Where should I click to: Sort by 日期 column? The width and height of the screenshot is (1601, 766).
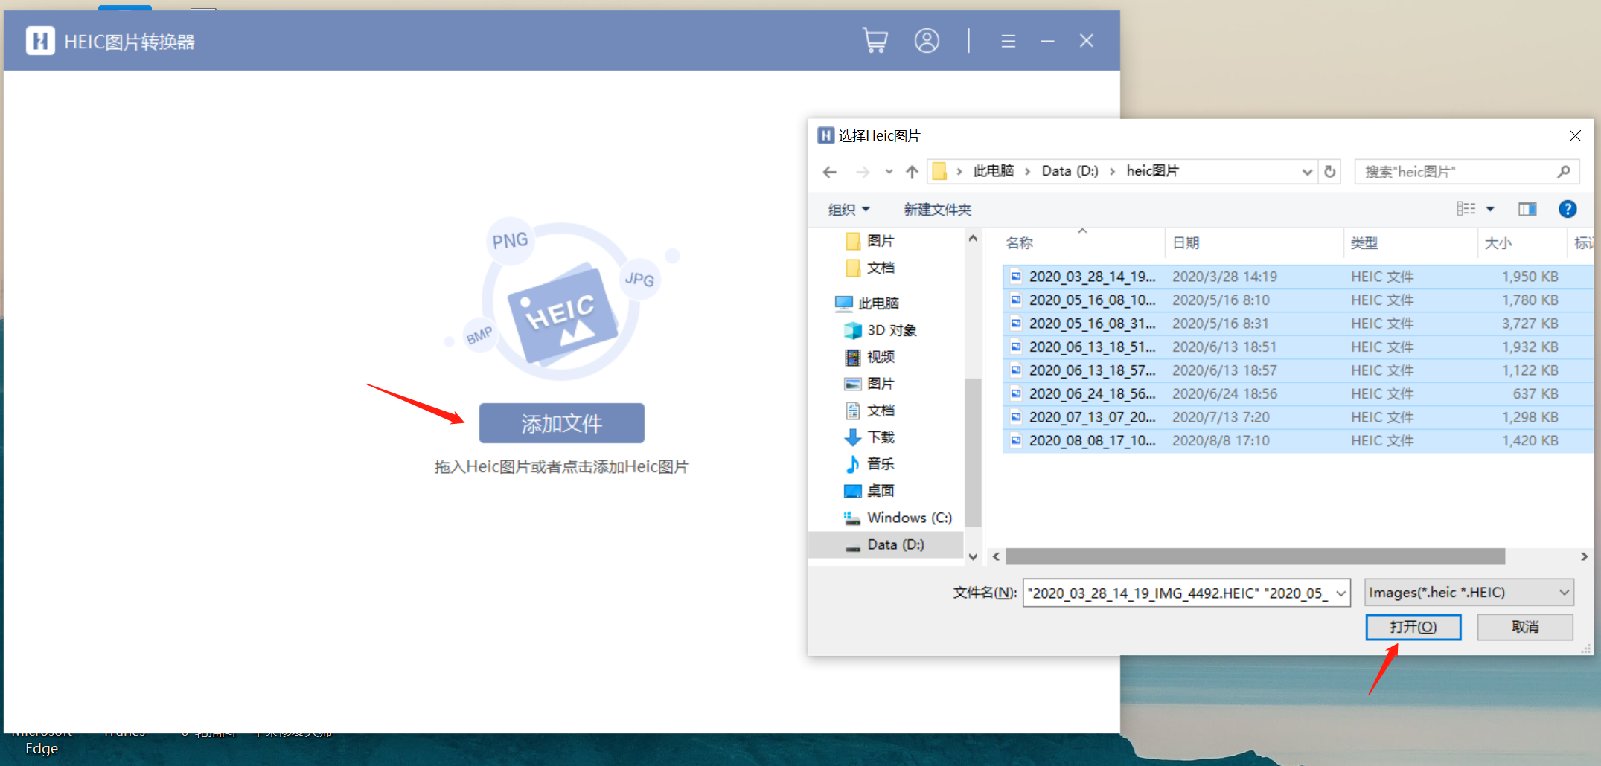tap(1186, 243)
